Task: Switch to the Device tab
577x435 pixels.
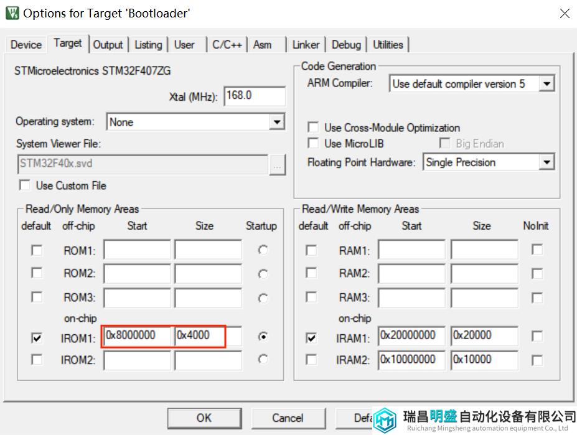Action: tap(26, 45)
